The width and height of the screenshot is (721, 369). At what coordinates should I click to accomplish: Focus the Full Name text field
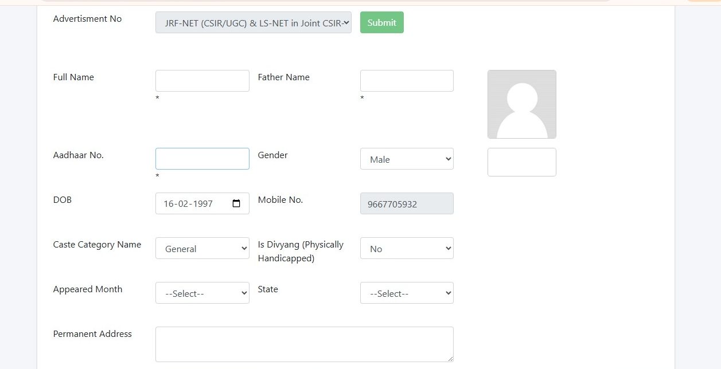[202, 81]
